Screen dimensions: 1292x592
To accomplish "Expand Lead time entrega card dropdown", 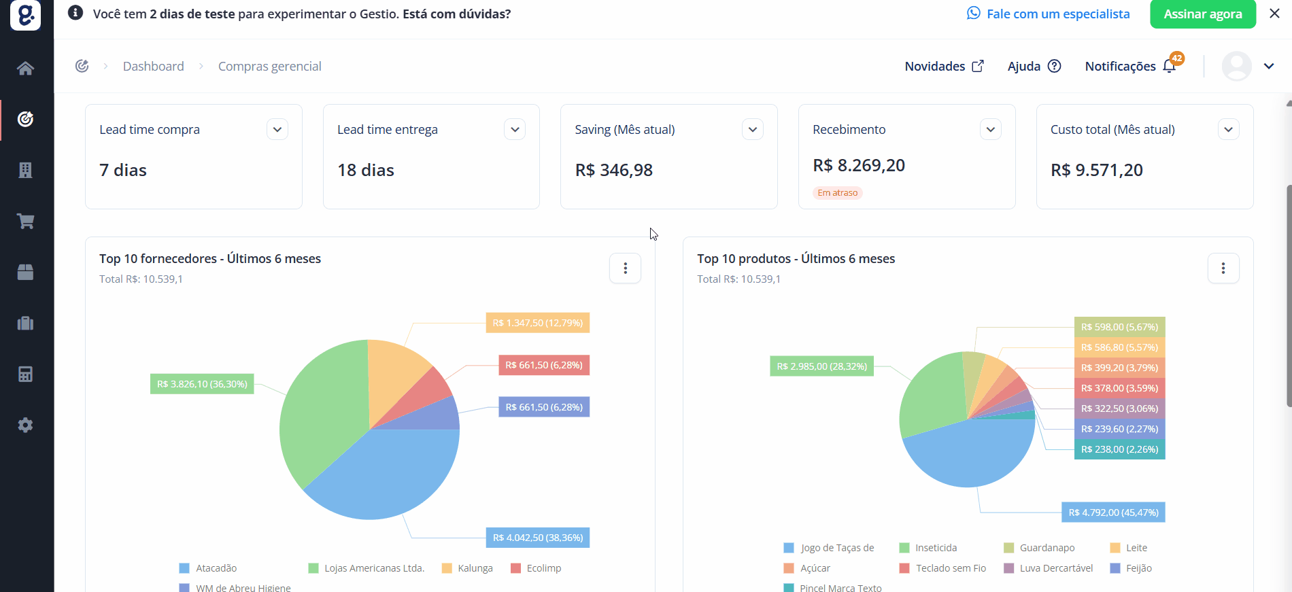I will click(x=515, y=129).
